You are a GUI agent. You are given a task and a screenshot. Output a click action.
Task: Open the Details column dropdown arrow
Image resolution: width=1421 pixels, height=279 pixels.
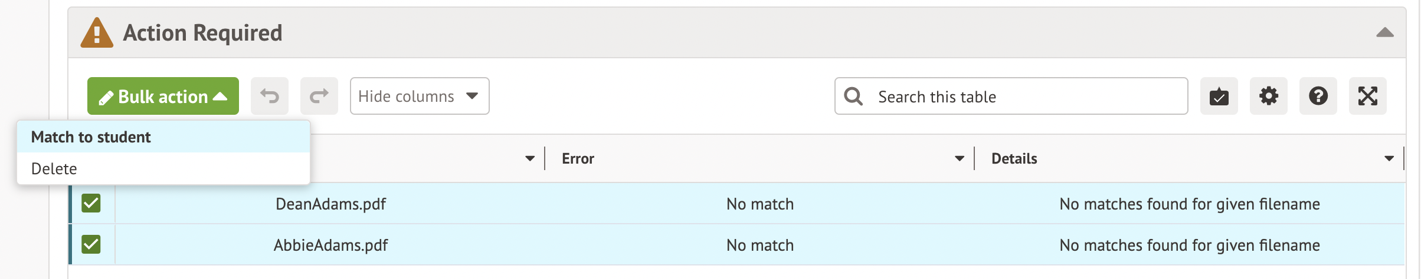(1389, 158)
